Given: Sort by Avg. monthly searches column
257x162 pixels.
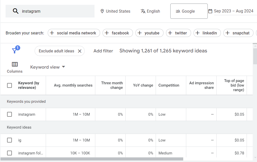Looking at the screenshot, I should [73, 85].
